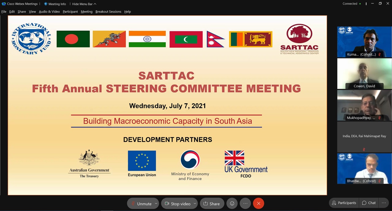
Task: Click the Share content button in the meeting controls
Action: click(212, 204)
